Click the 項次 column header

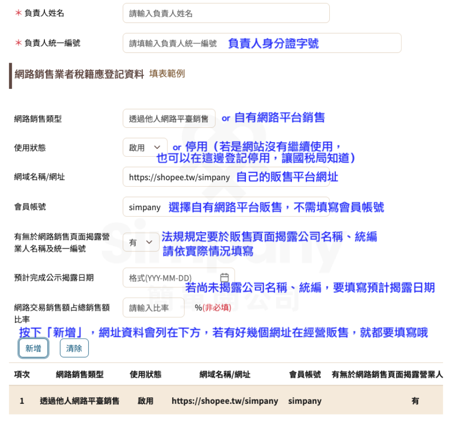22,374
